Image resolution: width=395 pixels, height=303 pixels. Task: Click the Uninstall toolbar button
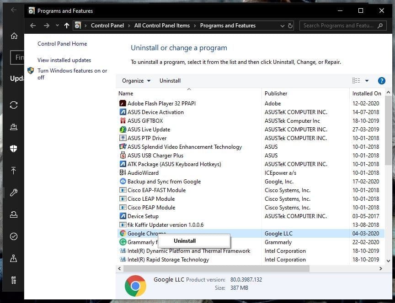point(170,81)
